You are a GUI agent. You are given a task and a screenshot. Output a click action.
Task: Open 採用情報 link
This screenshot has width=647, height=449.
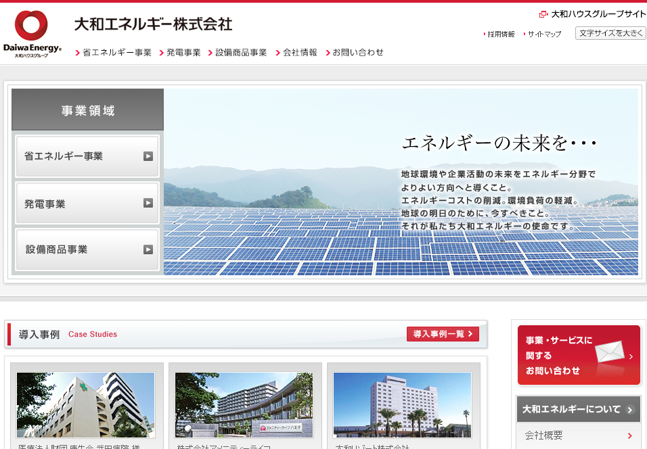click(501, 34)
